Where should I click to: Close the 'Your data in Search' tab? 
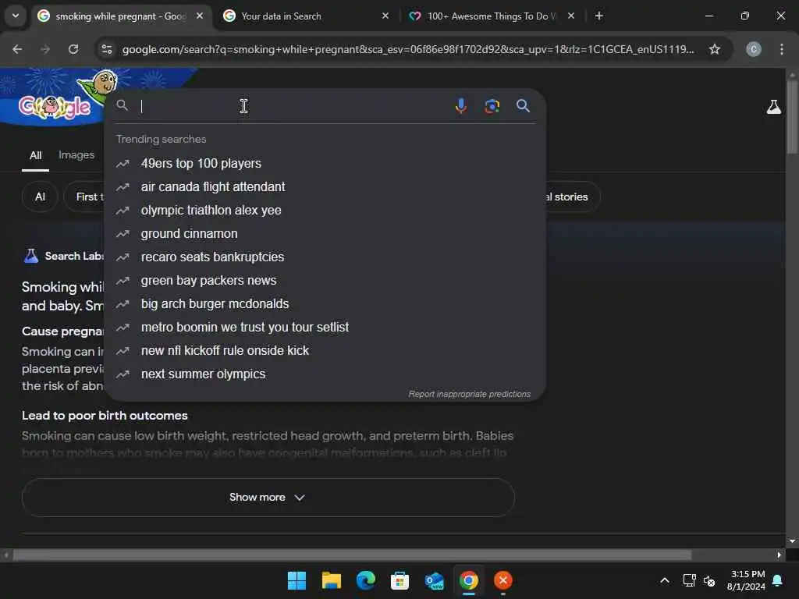(x=385, y=16)
